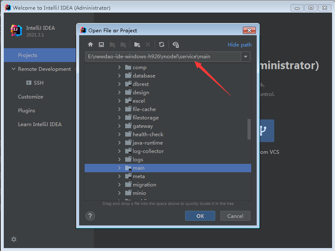This screenshot has width=335, height=251.
Task: Open settings gear in Welcome window
Action: point(14,239)
